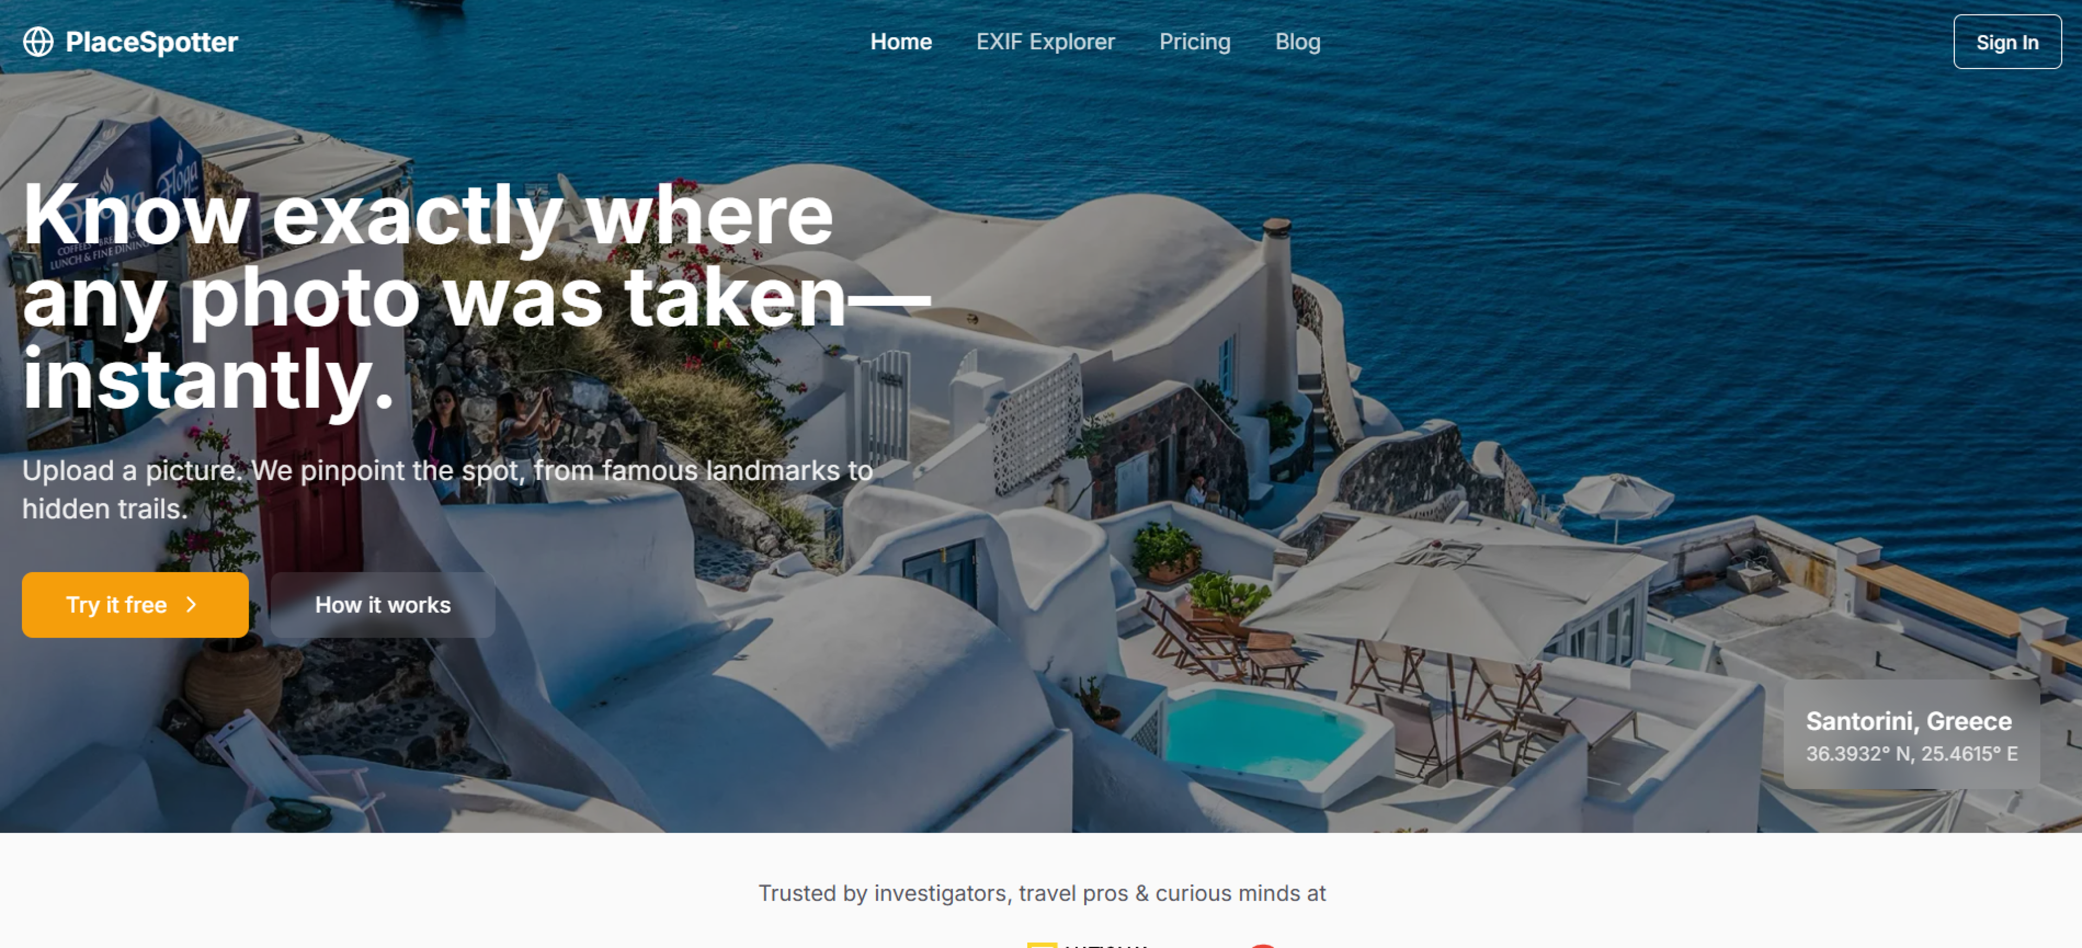Click the PlaceSpotter globe logo icon

pyautogui.click(x=38, y=41)
